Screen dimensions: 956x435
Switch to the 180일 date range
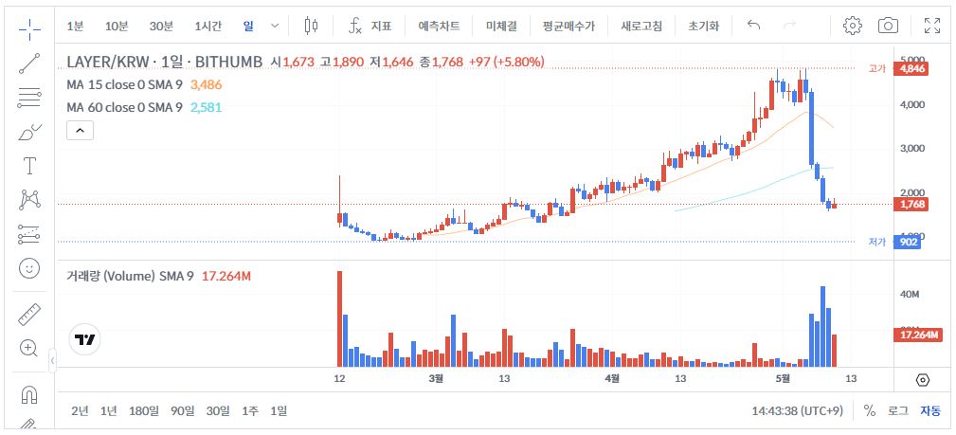coord(144,410)
